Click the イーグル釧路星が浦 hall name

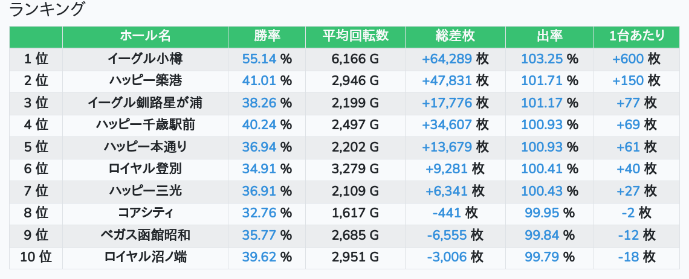145,103
